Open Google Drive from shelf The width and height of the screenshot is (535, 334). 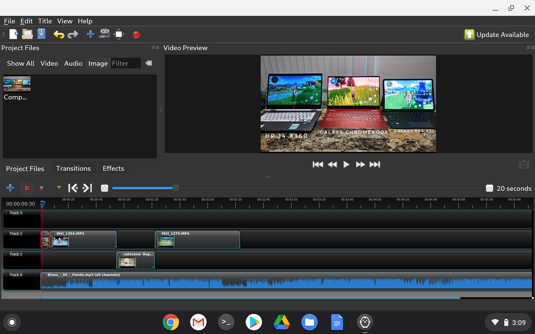click(282, 323)
